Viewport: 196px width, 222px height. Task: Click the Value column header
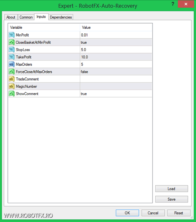[x=116, y=28]
